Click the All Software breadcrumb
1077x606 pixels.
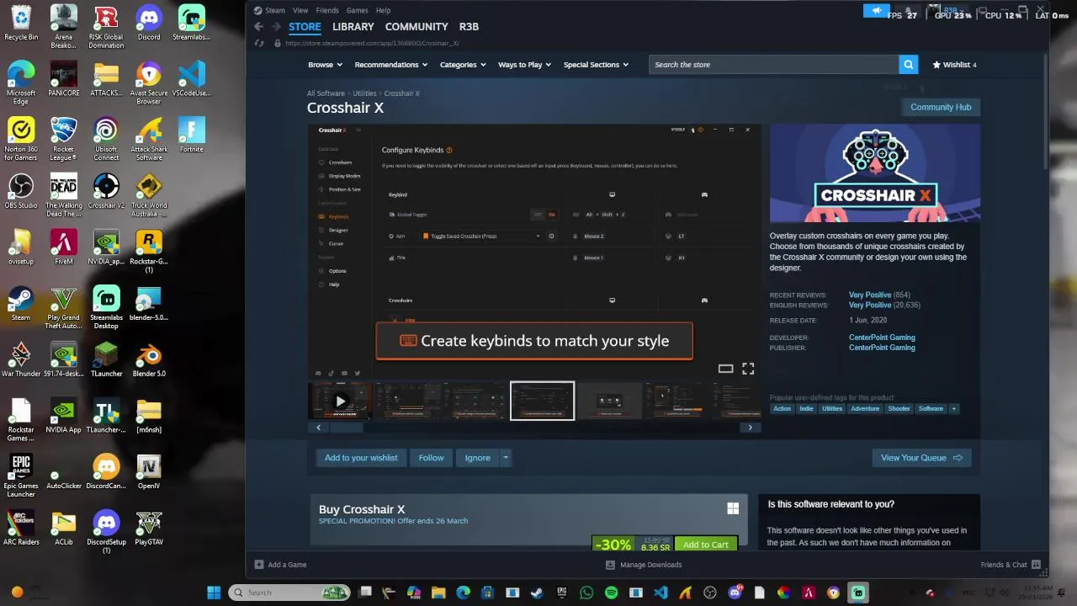(x=326, y=93)
